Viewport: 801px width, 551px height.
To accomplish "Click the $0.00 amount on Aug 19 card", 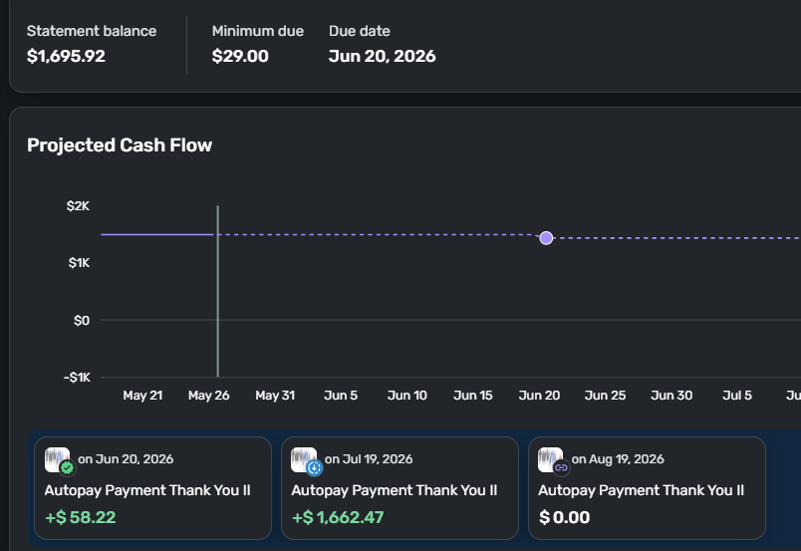I will point(565,517).
